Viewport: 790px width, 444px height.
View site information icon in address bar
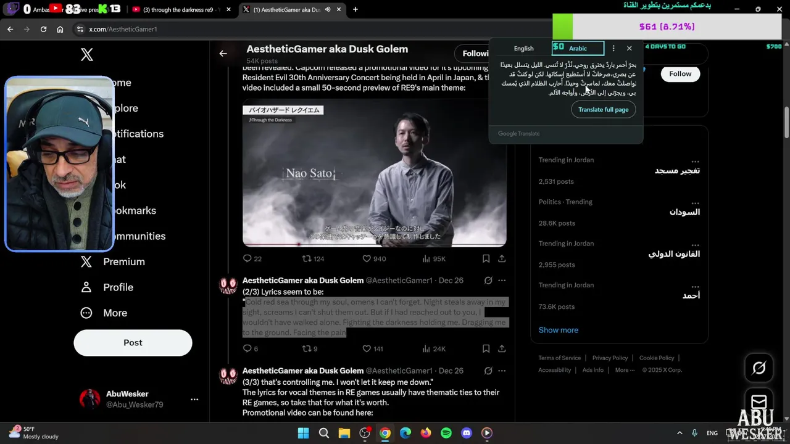pos(80,29)
